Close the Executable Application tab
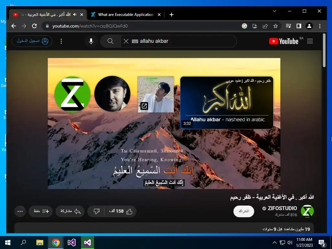 click(x=159, y=15)
